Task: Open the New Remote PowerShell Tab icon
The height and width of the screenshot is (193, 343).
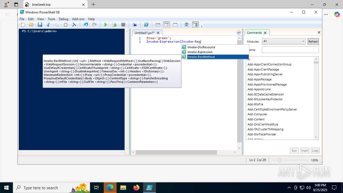Action: tap(135, 25)
